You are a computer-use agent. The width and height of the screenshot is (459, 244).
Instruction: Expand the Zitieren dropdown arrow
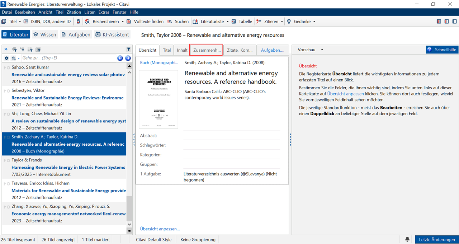(282, 22)
